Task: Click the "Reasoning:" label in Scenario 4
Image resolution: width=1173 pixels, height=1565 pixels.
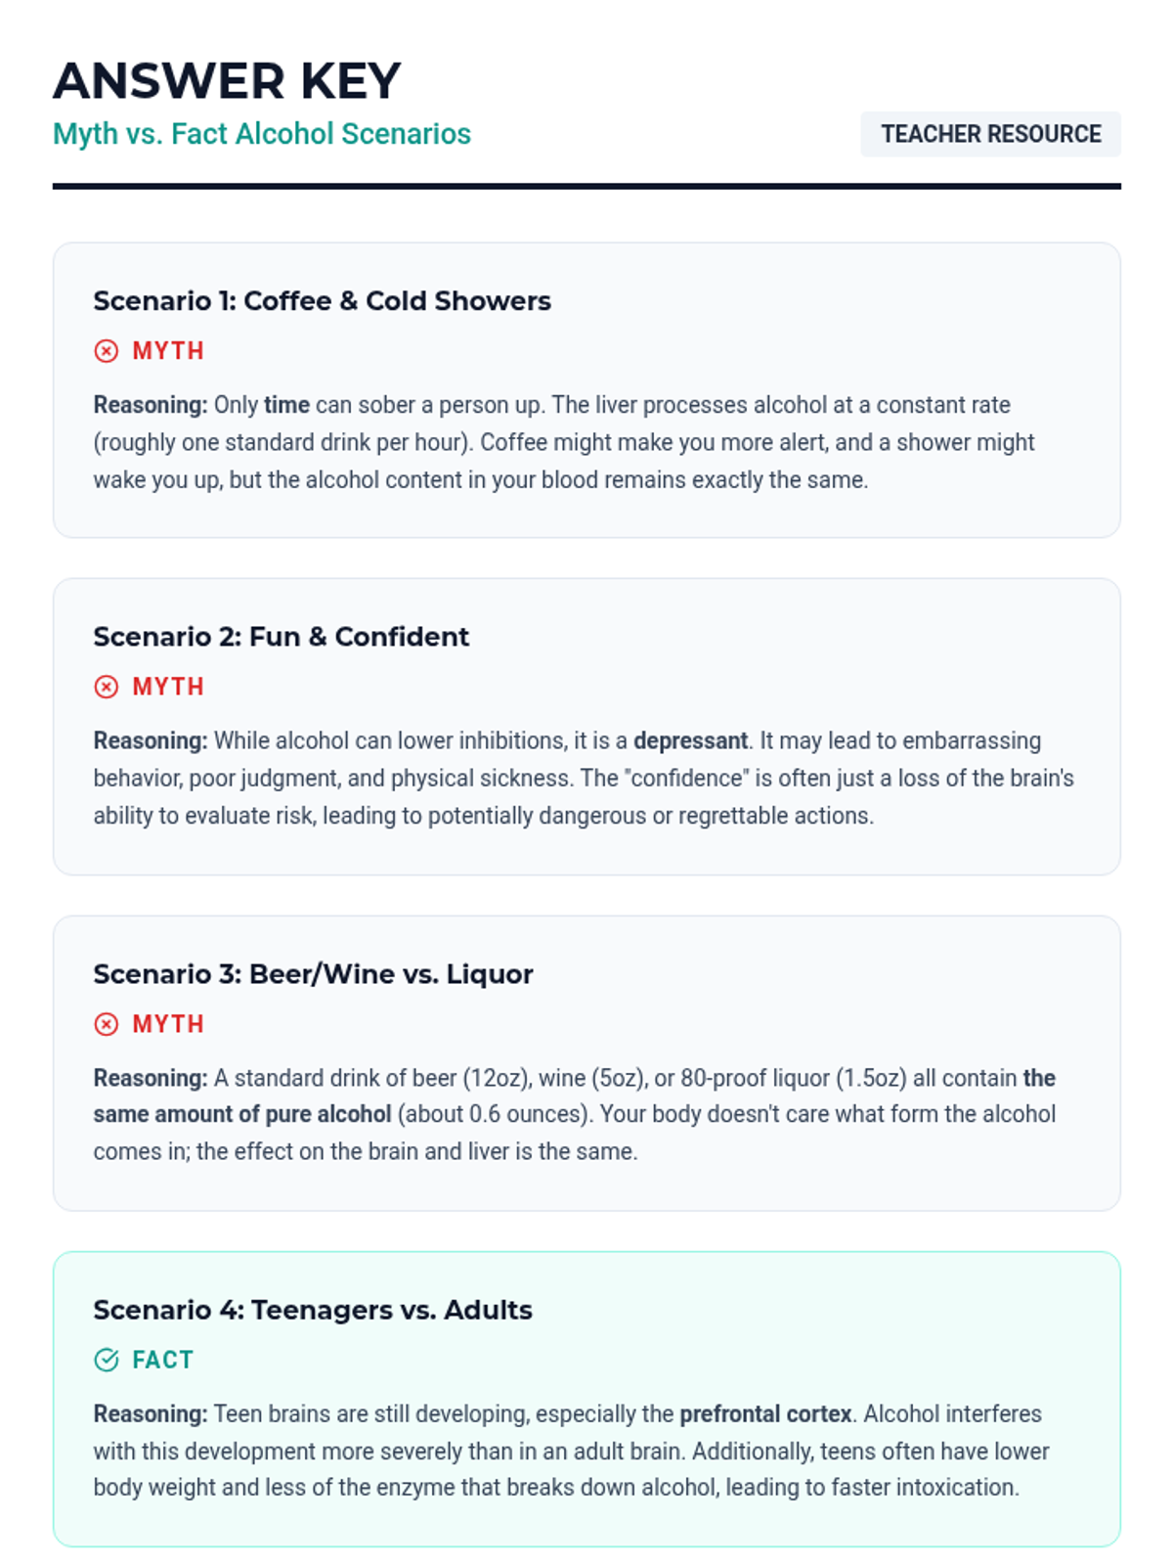Action: point(151,1414)
